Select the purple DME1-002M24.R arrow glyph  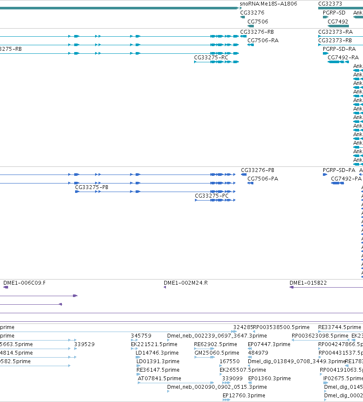coord(165,287)
